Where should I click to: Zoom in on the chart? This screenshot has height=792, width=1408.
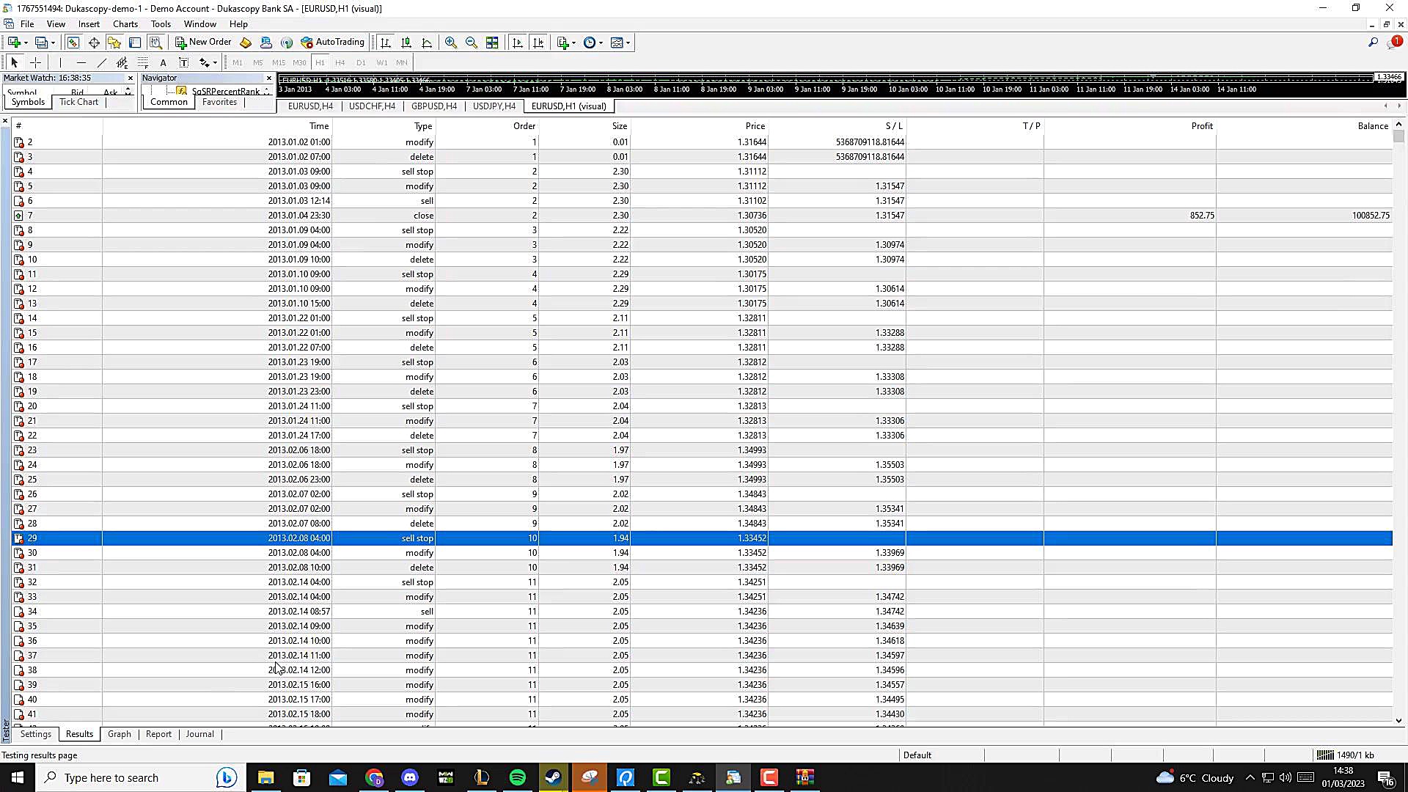(x=451, y=43)
